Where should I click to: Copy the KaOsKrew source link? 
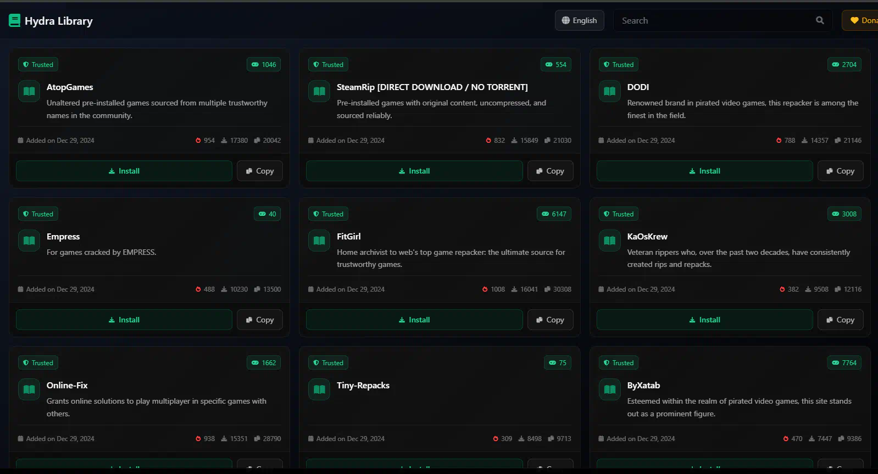coord(841,320)
